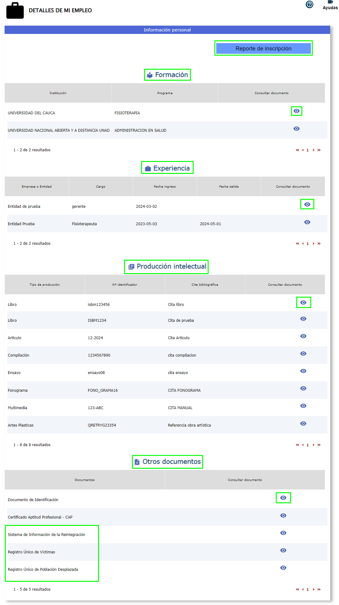This screenshot has width=339, height=605.
Task: Go to previous page in Otros documentos
Action: (303, 589)
